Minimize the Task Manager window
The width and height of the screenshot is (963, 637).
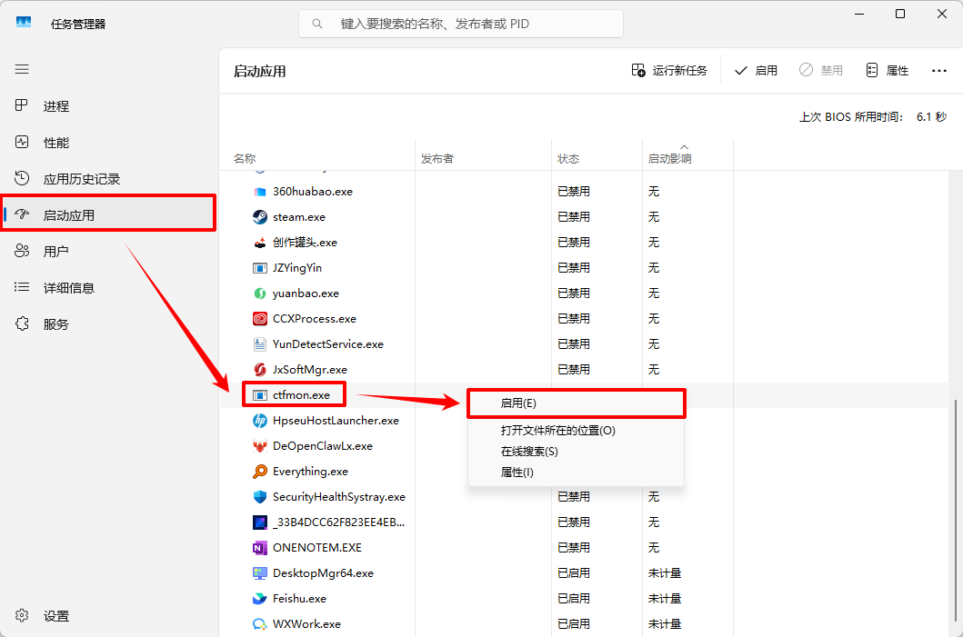coord(859,14)
